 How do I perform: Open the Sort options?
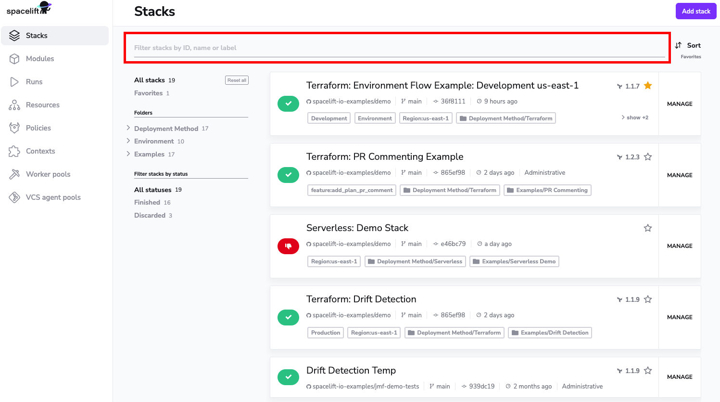(x=688, y=46)
